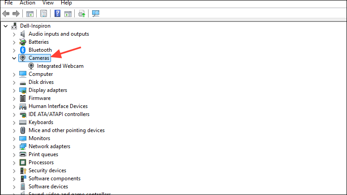This screenshot has height=195, width=347.
Task: Expand the Disk drives chevron
Action: pos(14,83)
